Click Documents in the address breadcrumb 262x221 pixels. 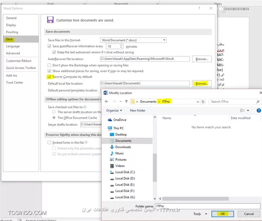[x=148, y=101]
